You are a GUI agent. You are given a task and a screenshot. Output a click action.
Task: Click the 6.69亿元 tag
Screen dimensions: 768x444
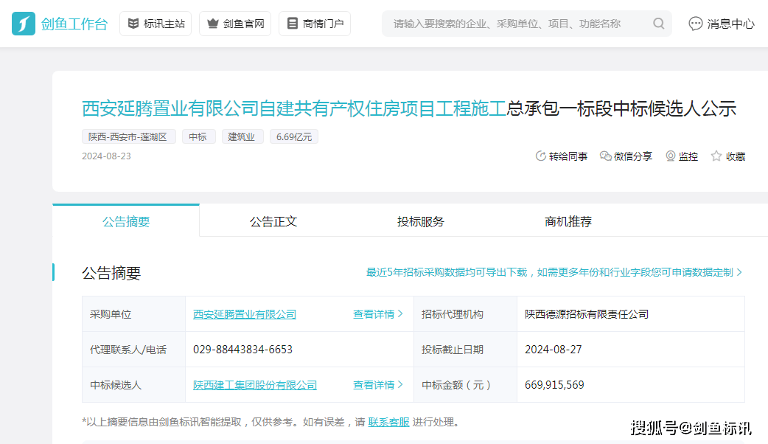tap(294, 136)
